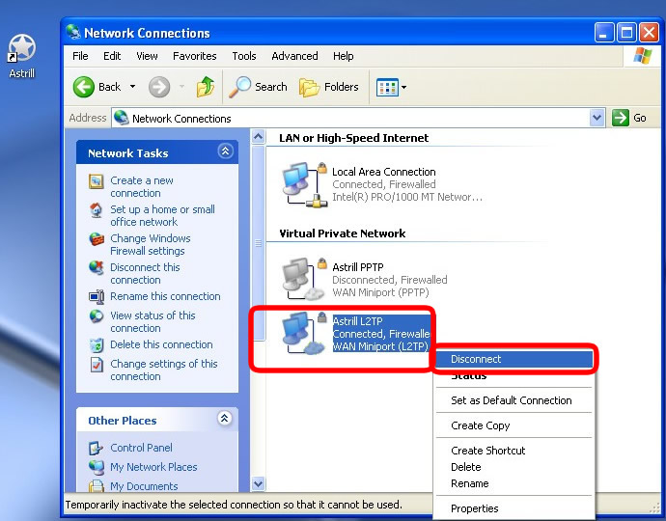Choose Create Copy from the context menu
This screenshot has width=666, height=521.
pyautogui.click(x=514, y=425)
